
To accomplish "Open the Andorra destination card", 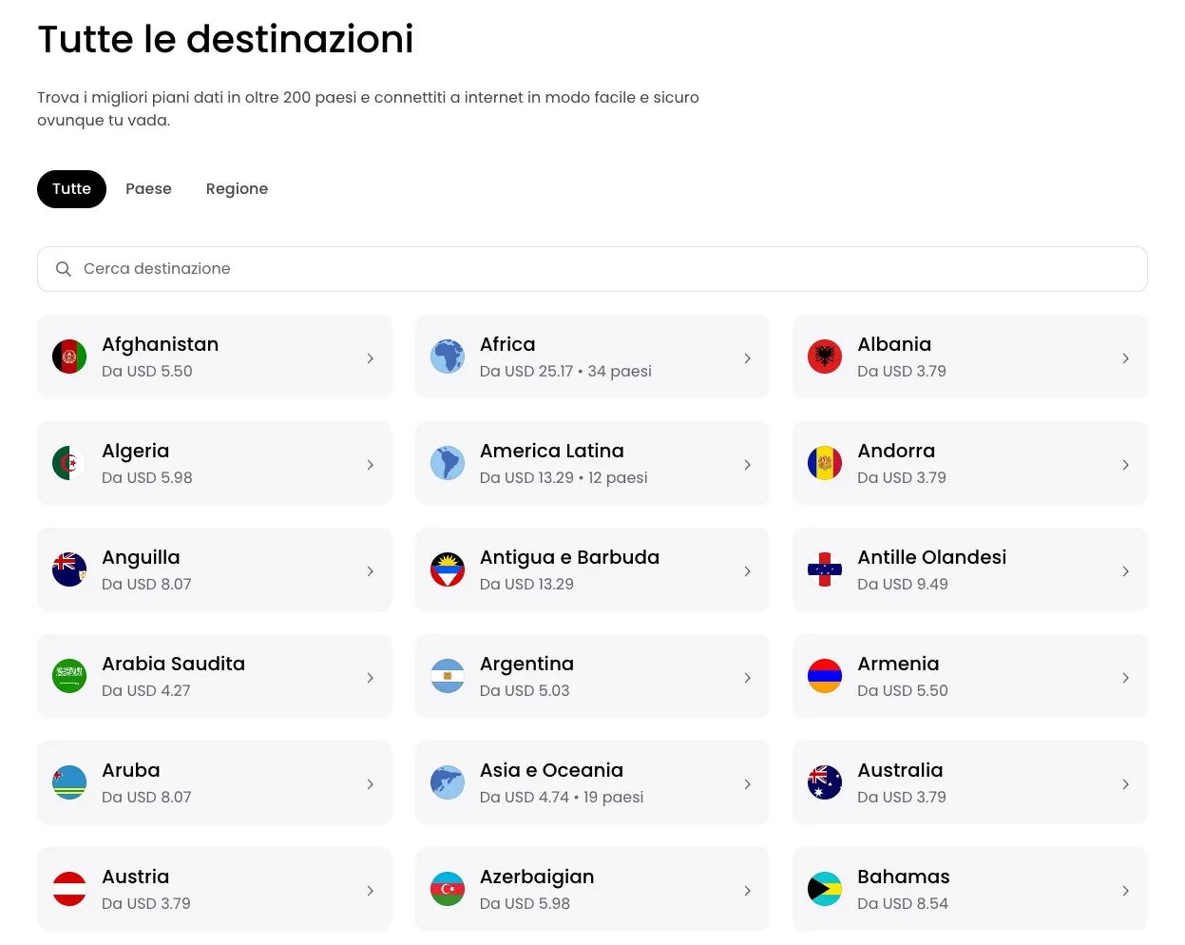I will tap(969, 463).
